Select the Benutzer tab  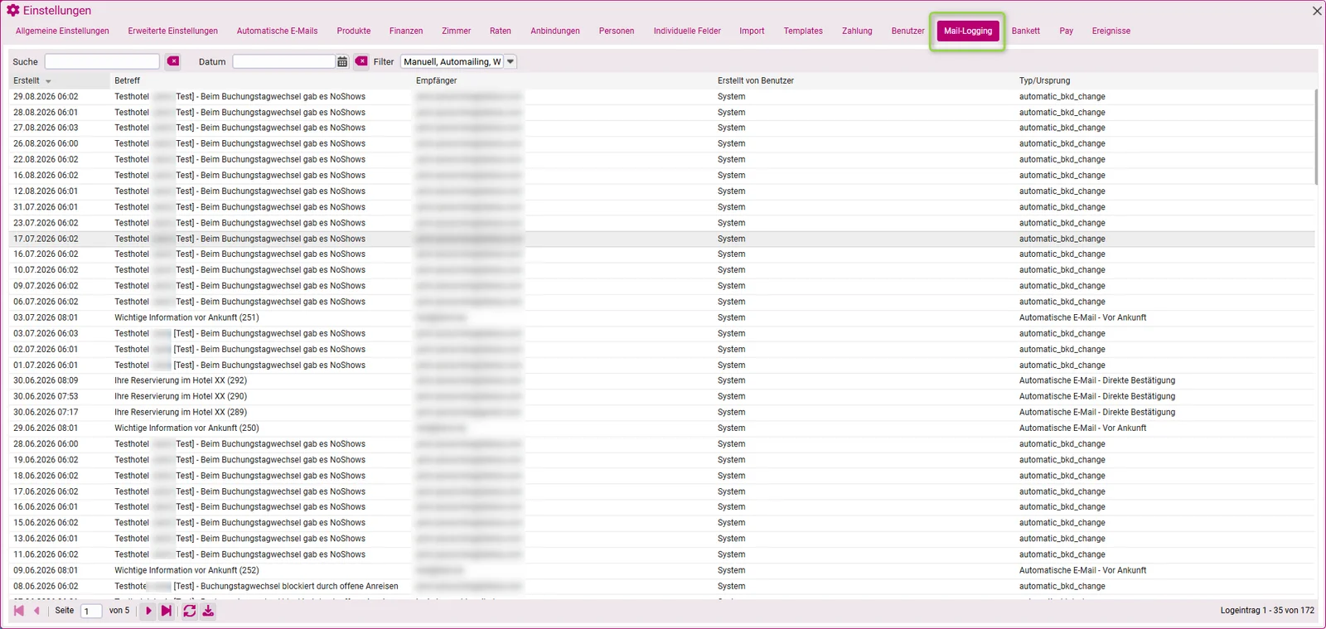[907, 31]
